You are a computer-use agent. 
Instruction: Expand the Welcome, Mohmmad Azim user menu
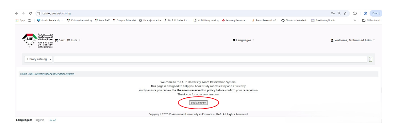pos(353,40)
